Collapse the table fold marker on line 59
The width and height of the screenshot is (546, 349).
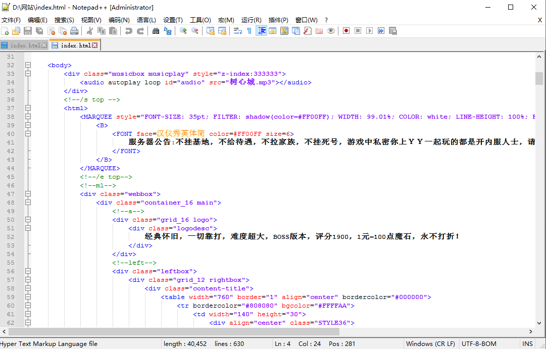pos(28,297)
